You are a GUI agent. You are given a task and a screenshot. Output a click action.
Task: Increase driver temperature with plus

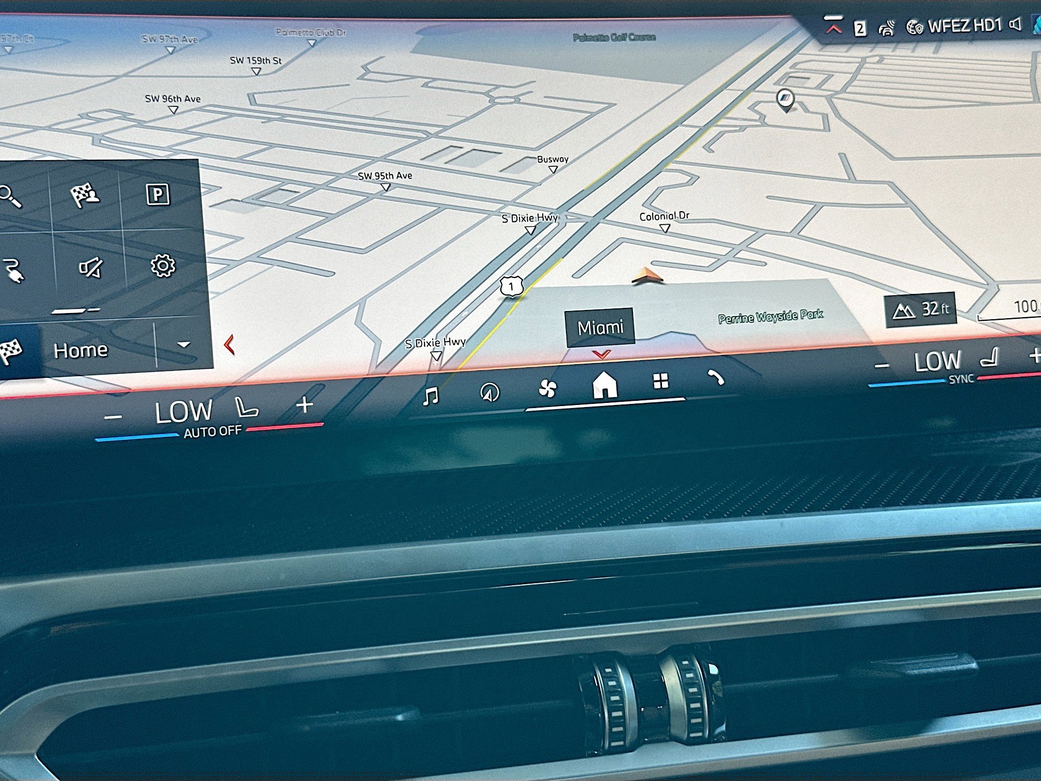tap(305, 405)
